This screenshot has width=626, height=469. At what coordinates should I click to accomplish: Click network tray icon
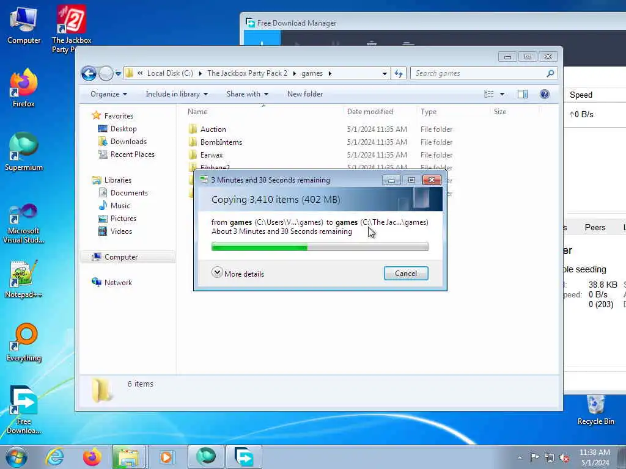(550, 457)
